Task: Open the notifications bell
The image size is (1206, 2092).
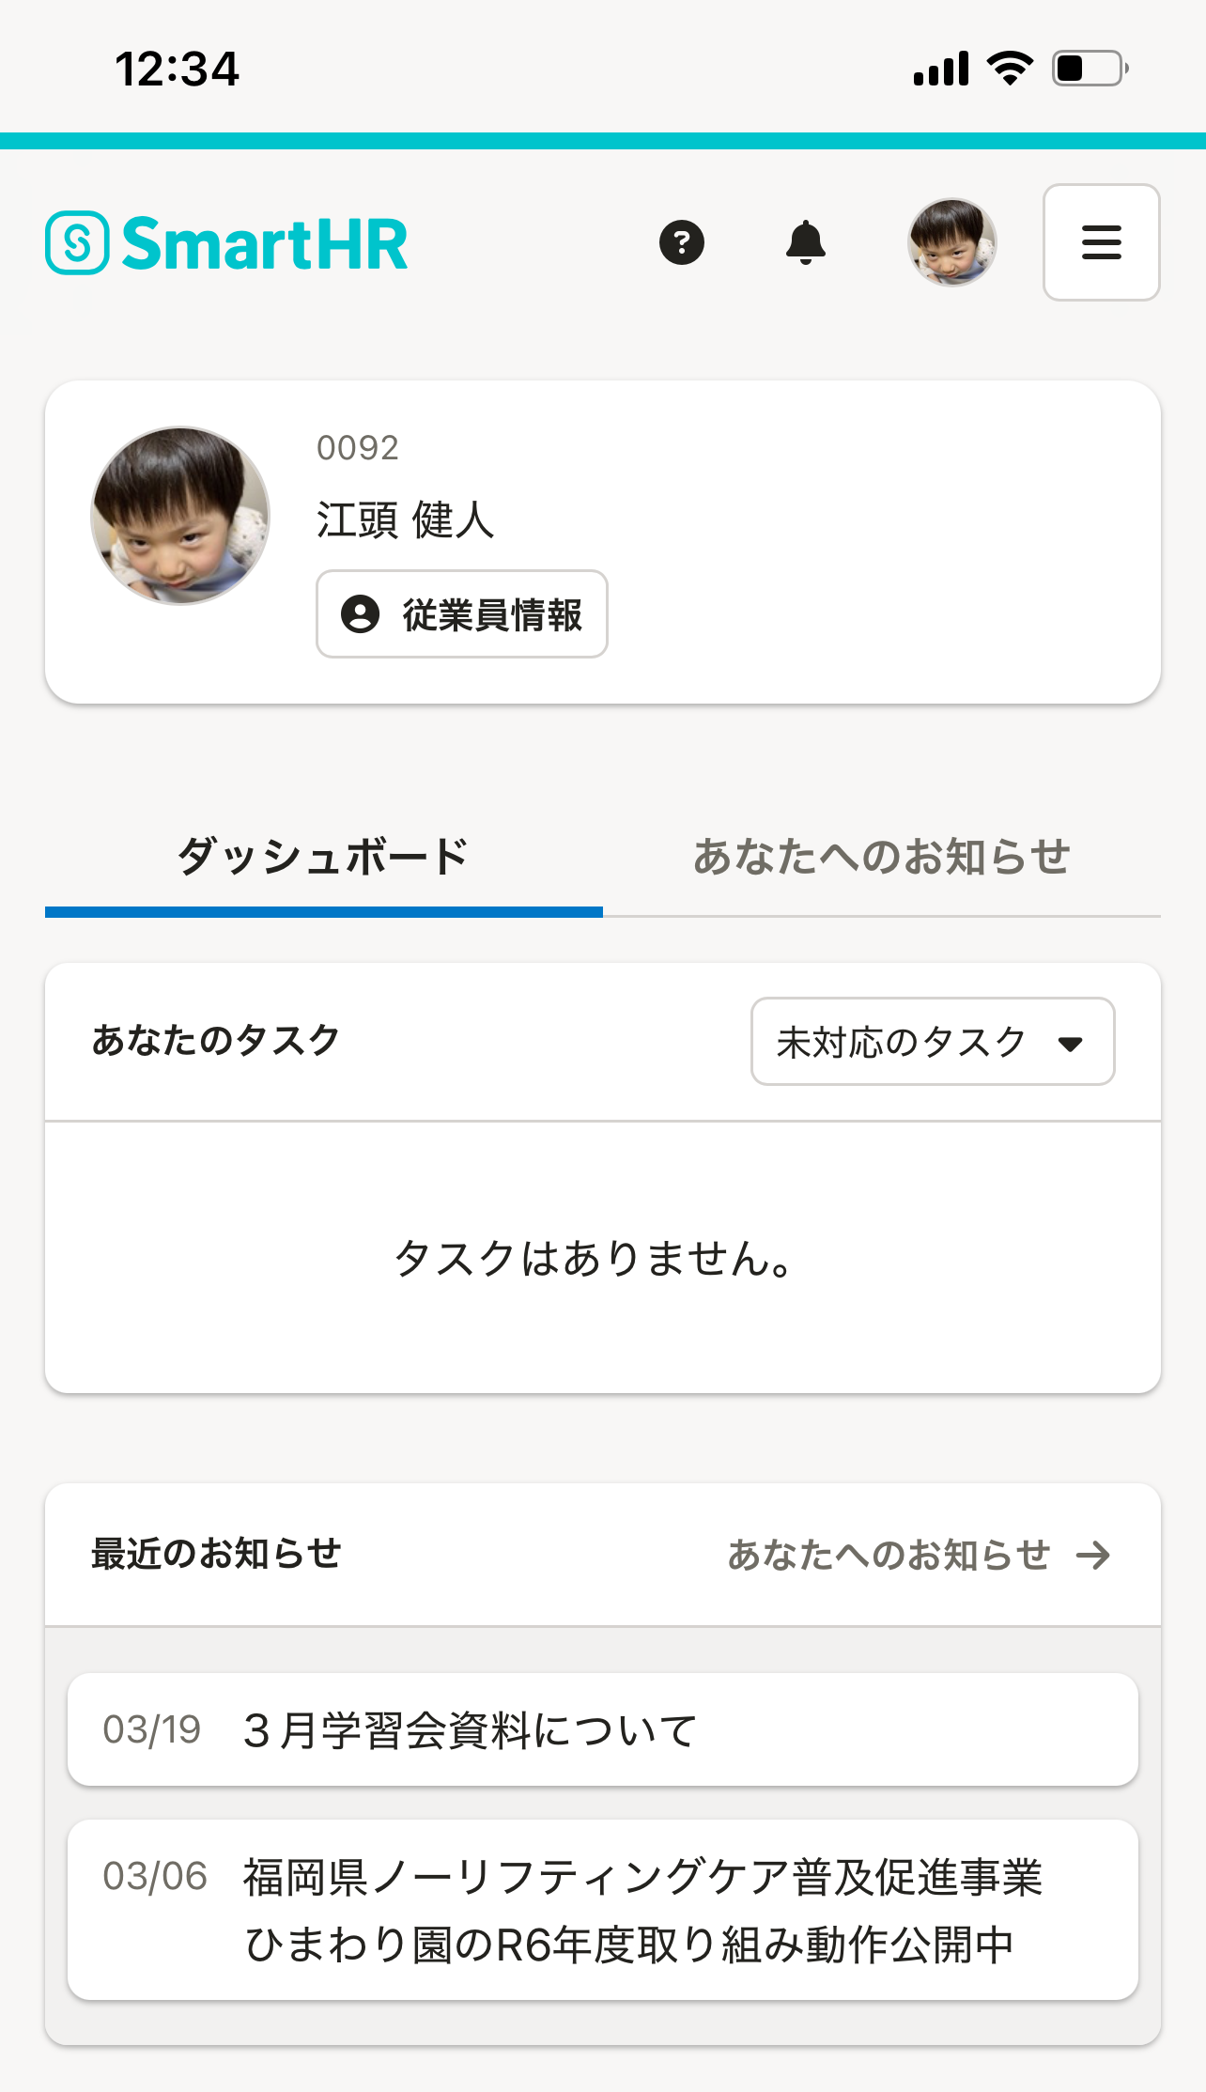Action: click(805, 243)
